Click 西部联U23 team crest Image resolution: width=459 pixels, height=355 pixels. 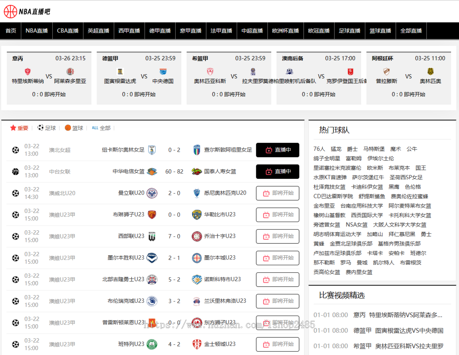click(x=152, y=236)
